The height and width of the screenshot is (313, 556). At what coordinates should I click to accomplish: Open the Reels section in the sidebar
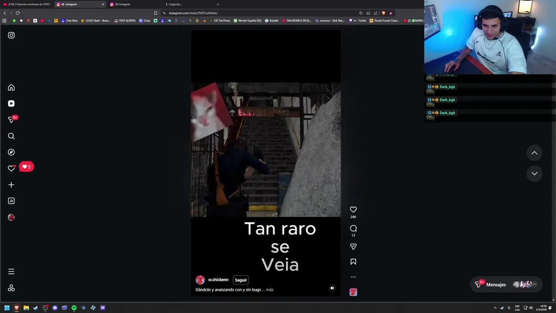click(11, 103)
